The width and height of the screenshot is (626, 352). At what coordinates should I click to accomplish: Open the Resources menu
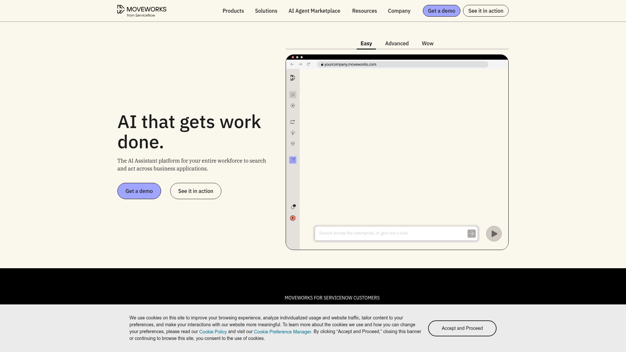365,11
